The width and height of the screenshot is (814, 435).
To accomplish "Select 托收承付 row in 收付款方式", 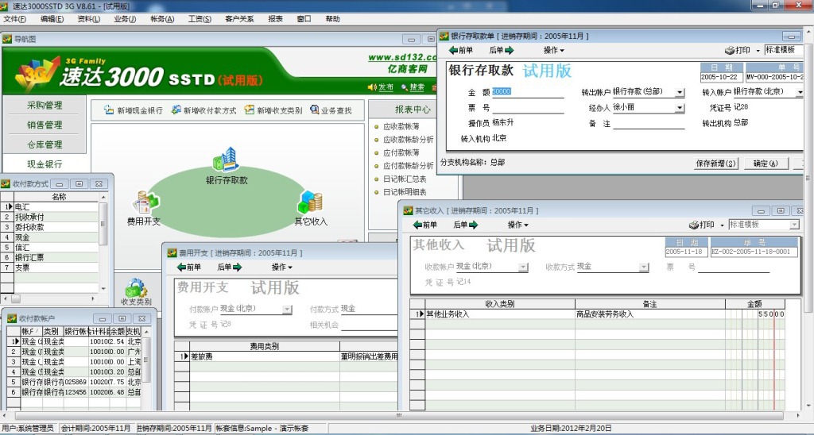I will click(56, 217).
